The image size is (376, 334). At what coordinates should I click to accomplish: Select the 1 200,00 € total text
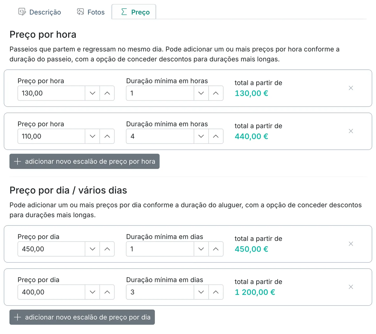point(255,292)
